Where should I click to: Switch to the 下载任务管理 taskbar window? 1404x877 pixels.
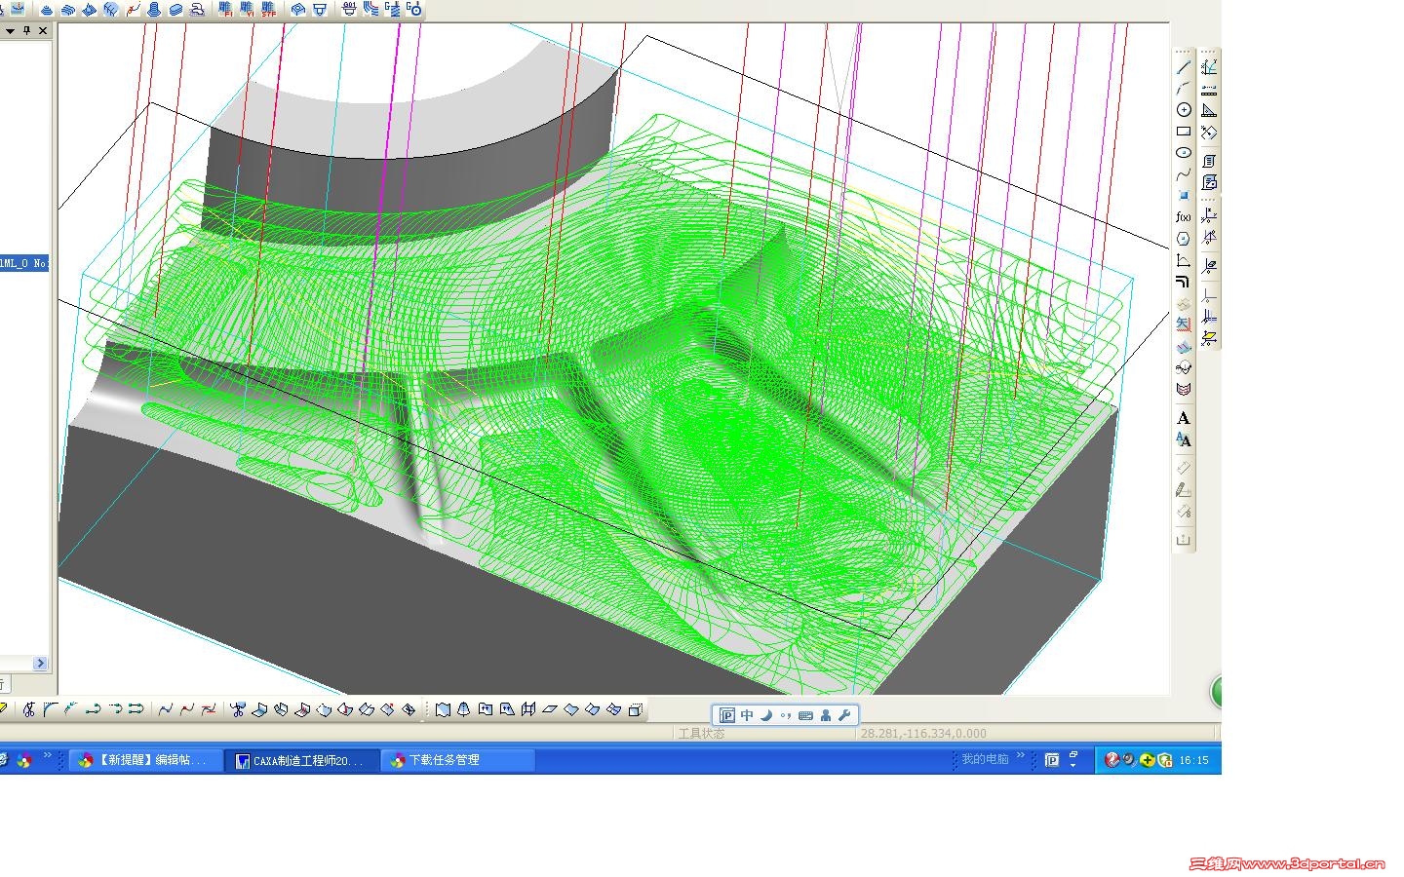pyautogui.click(x=457, y=760)
